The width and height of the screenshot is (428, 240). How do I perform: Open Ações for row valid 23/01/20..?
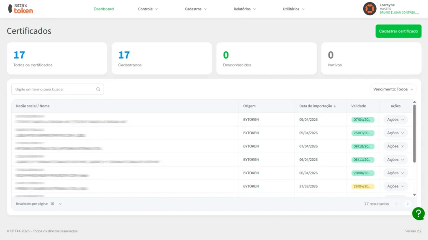(x=395, y=133)
